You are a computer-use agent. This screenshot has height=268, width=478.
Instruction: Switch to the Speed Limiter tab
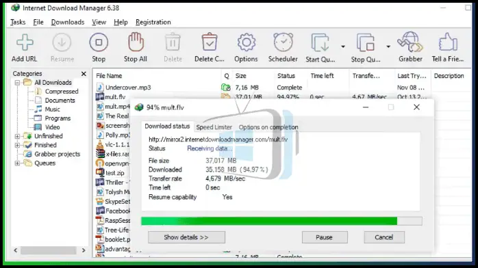[x=214, y=127]
